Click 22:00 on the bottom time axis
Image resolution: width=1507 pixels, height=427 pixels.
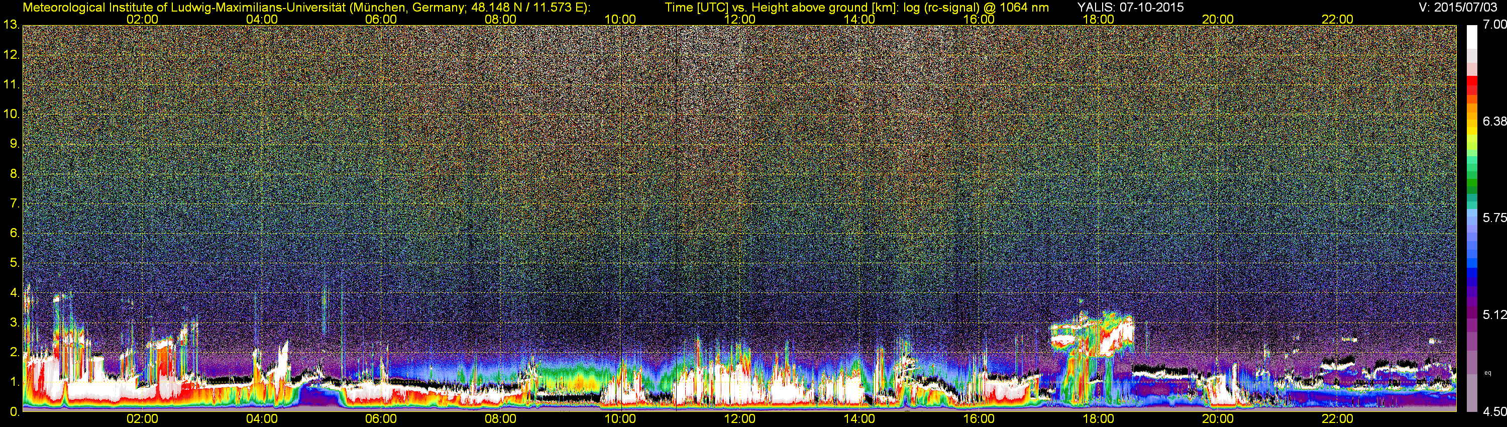click(x=1337, y=419)
